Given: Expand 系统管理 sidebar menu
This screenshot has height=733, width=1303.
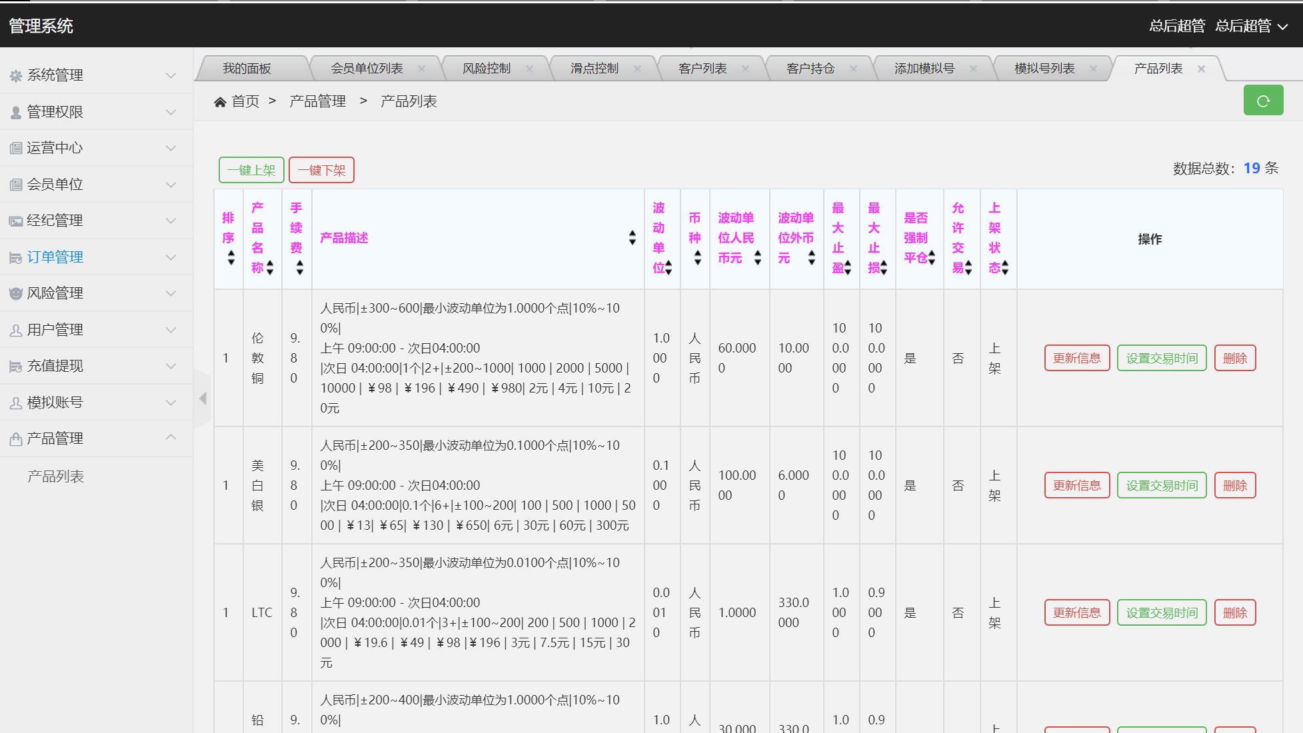Looking at the screenshot, I should click(97, 75).
